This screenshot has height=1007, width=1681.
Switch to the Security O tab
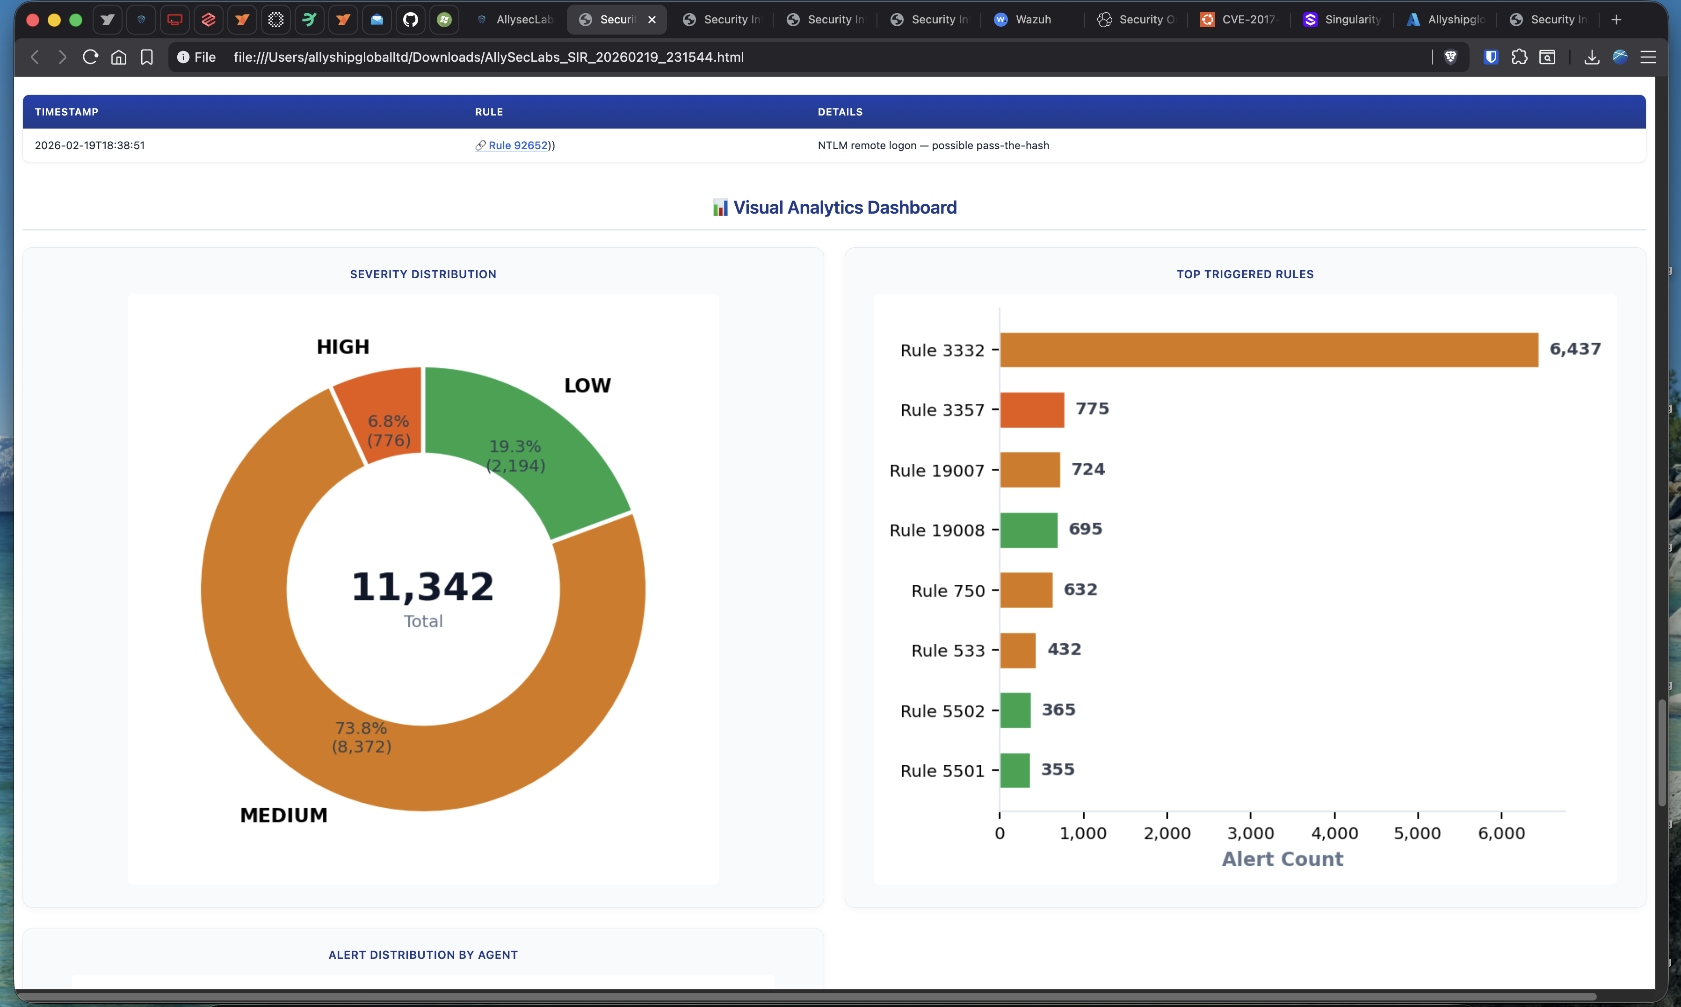point(1137,20)
